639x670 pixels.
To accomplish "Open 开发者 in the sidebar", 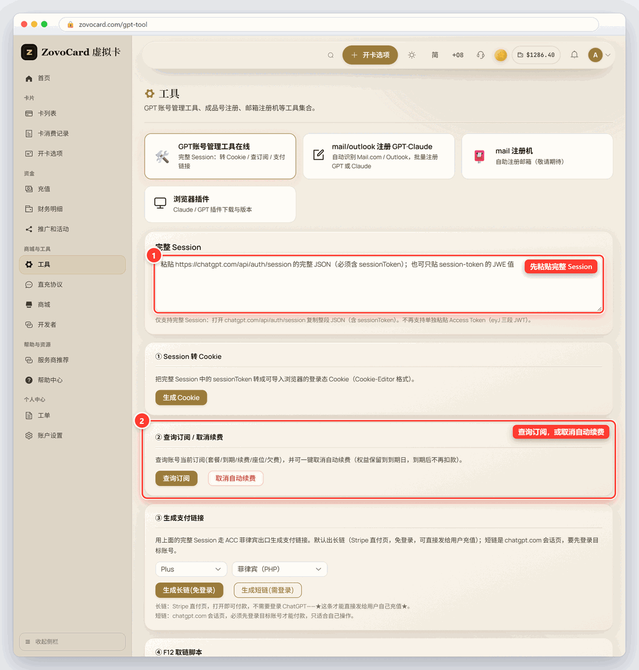I will click(73, 325).
